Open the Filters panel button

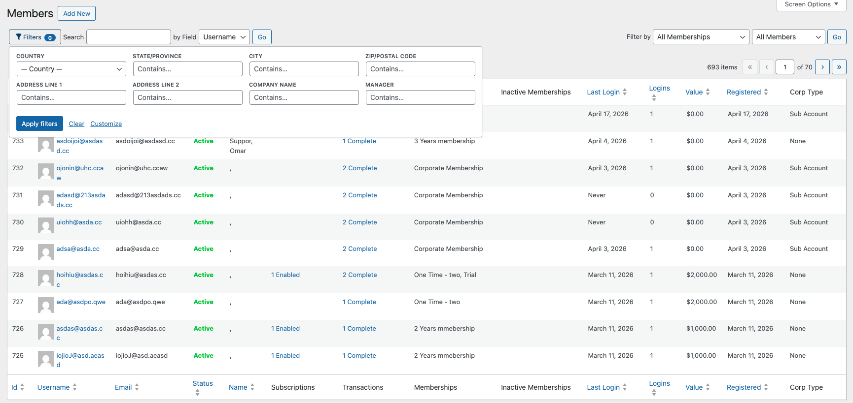pos(35,37)
